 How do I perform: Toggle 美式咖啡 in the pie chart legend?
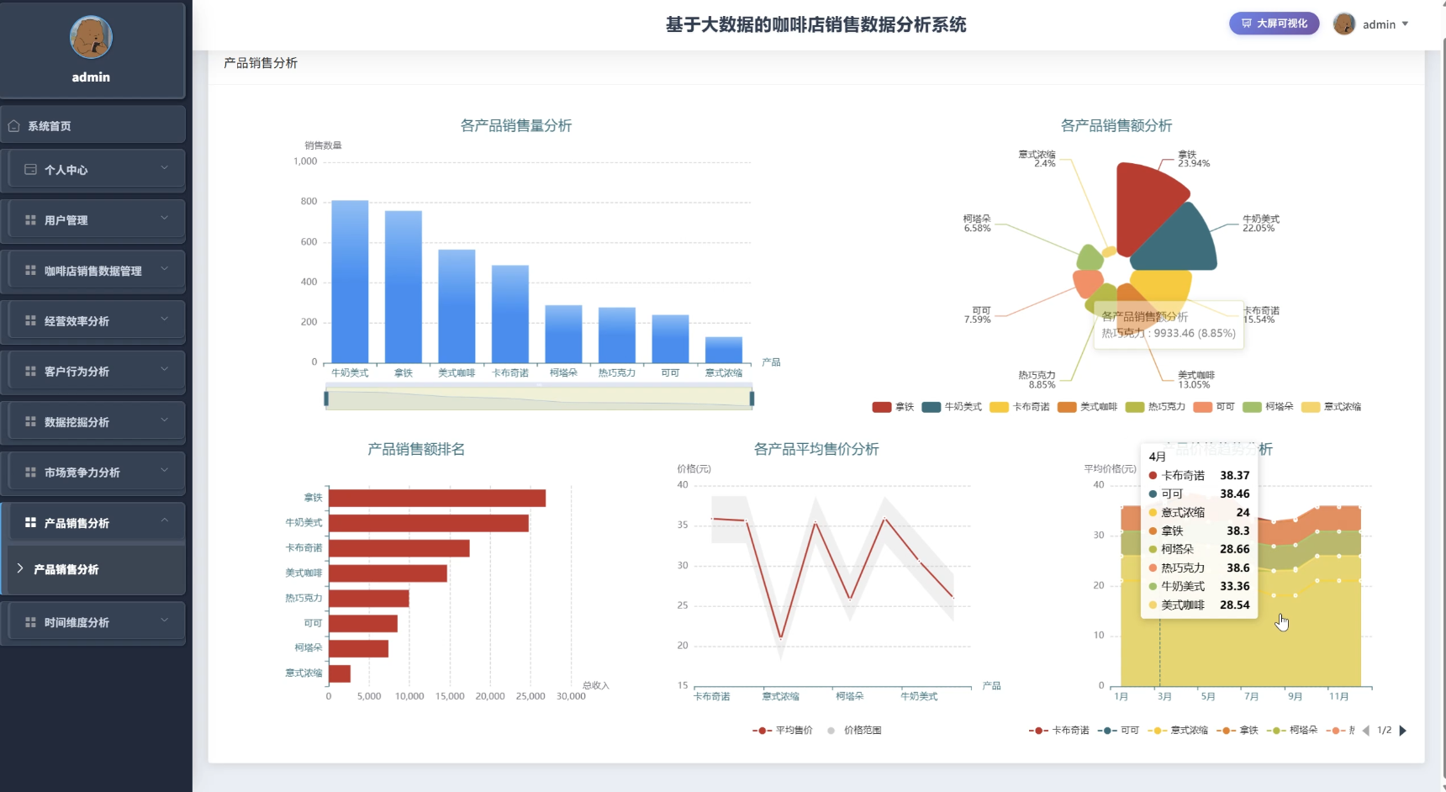[x=1088, y=407]
